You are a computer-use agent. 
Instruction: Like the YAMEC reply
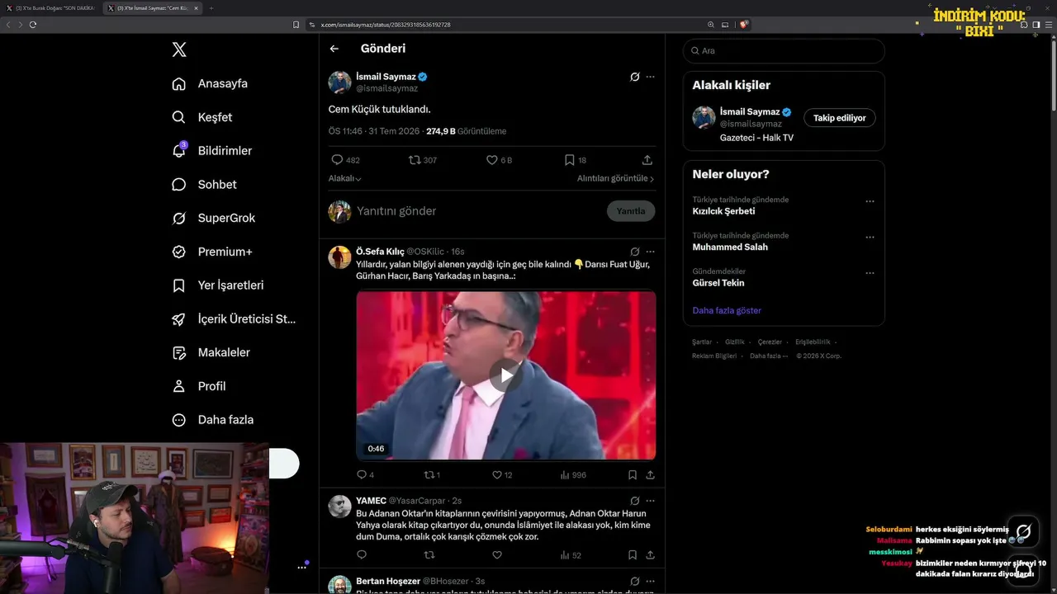[497, 555]
